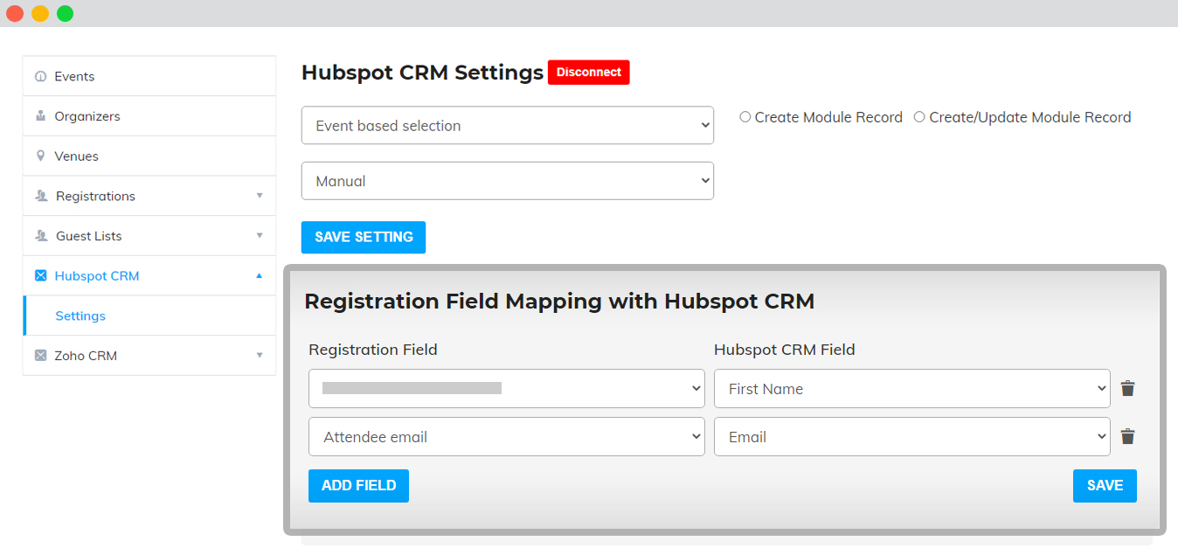This screenshot has width=1178, height=555.
Task: Open the Venues menu item
Action: pos(149,156)
